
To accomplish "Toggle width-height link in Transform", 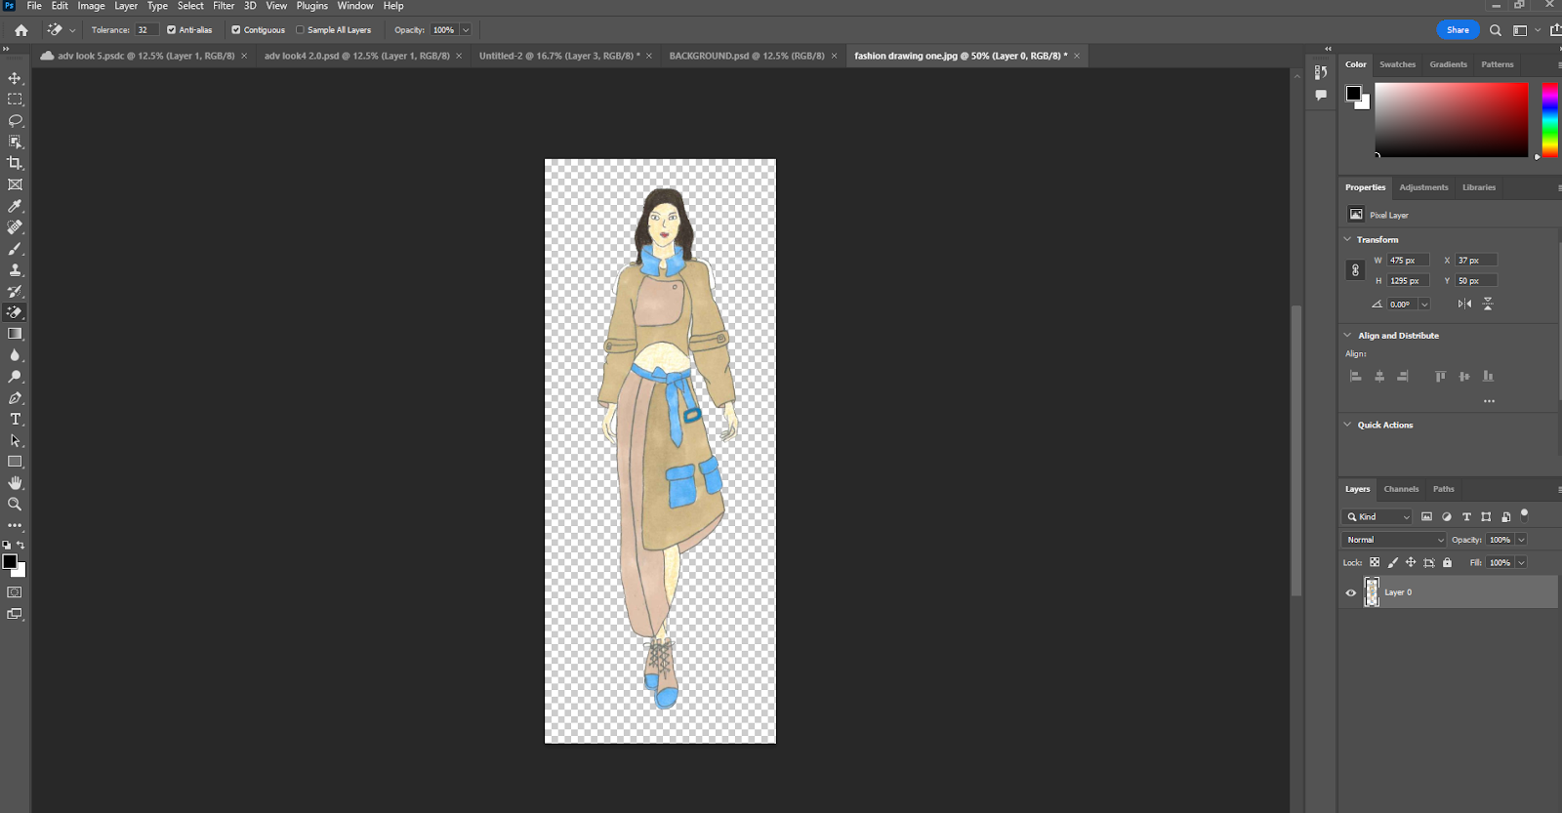I will tap(1355, 270).
